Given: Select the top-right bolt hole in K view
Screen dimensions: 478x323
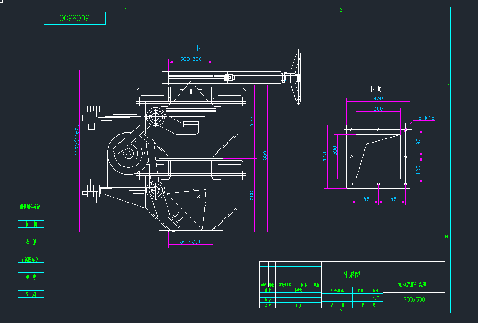Looking at the screenshot, I should pyautogui.click(x=405, y=130).
